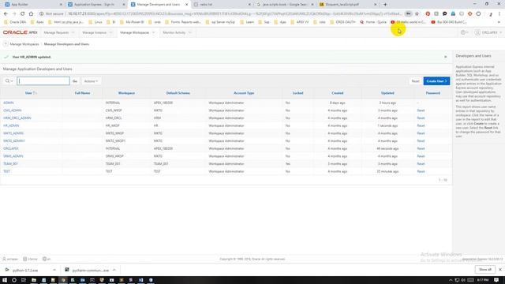Open the TEST user
Screen dimensions: 505x284
pyautogui.click(x=7, y=171)
